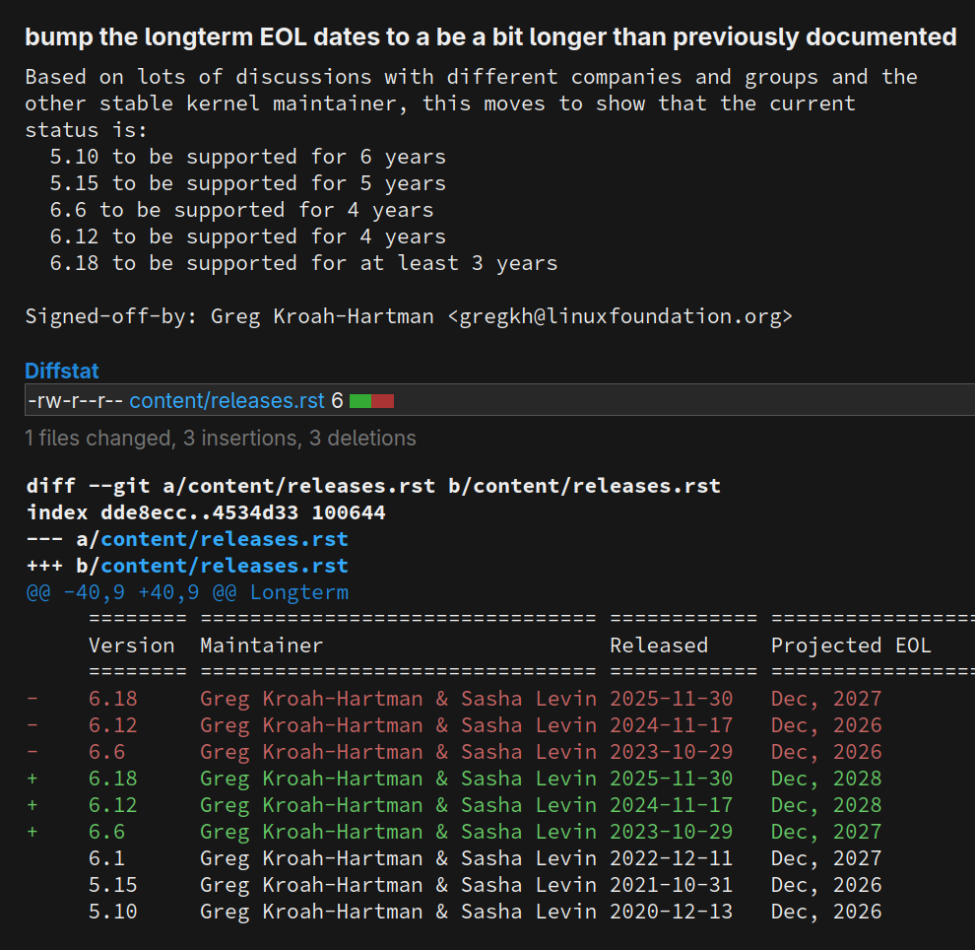Click the red deletions bar in diffstat
The image size is (975, 950).
[x=383, y=400]
